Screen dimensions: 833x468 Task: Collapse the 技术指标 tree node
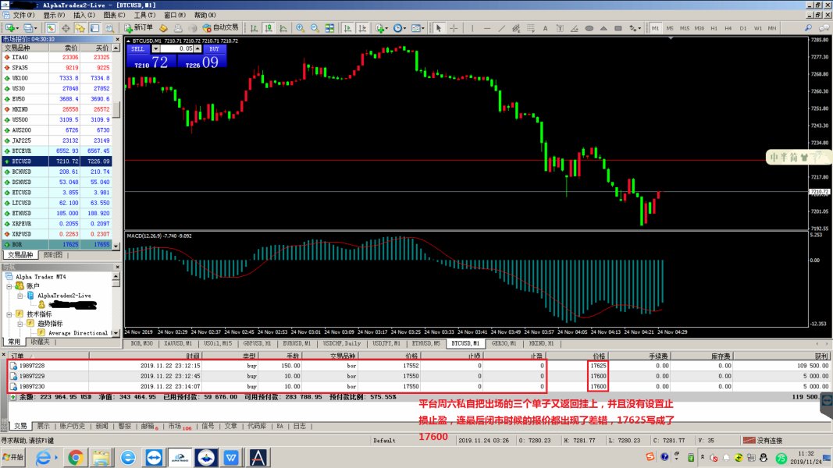(9, 314)
